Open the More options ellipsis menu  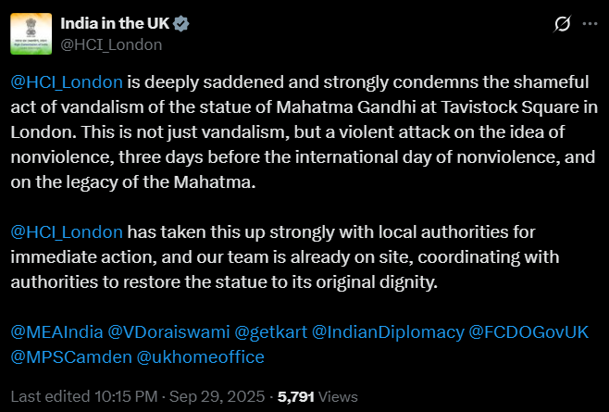pyautogui.click(x=589, y=23)
